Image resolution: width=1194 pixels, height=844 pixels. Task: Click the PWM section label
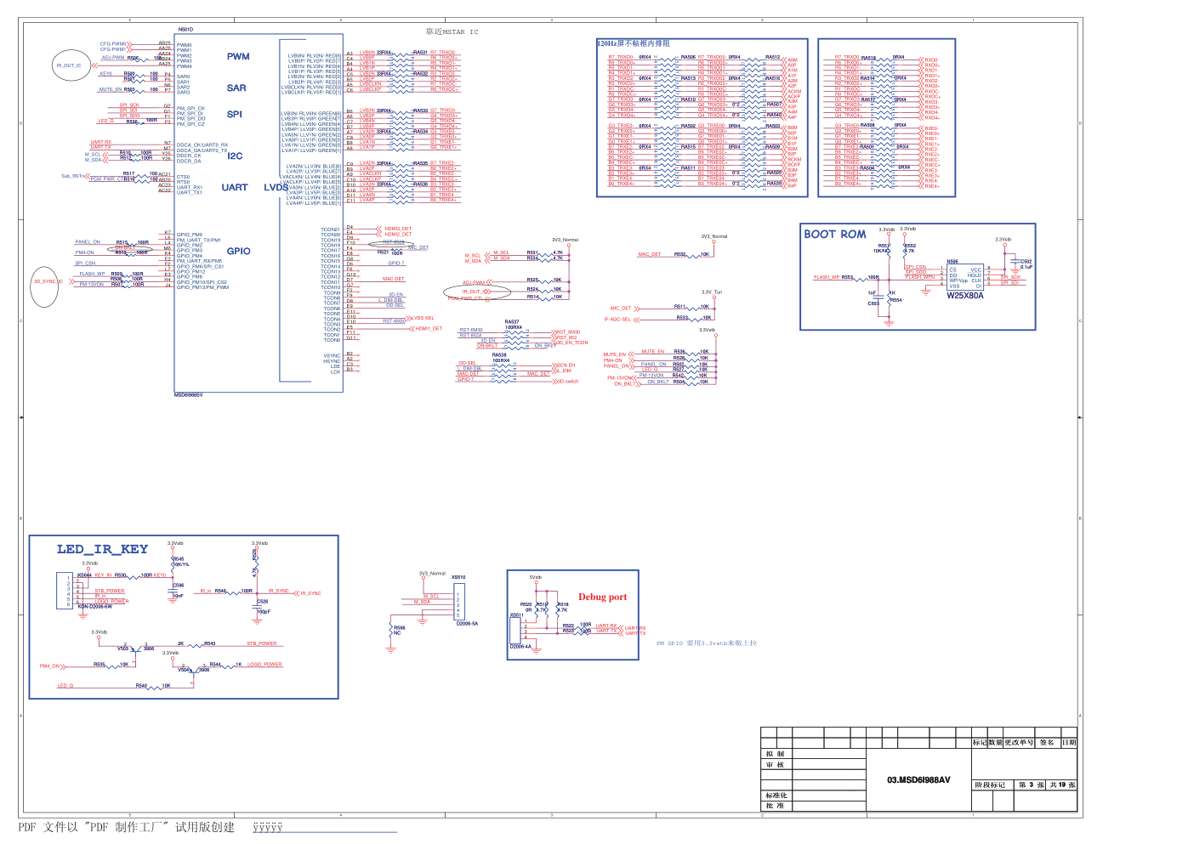(x=238, y=57)
